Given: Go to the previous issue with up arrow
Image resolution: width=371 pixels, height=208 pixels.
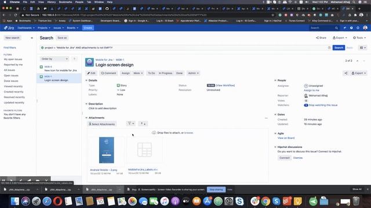Looking at the screenshot, I should [357, 61].
